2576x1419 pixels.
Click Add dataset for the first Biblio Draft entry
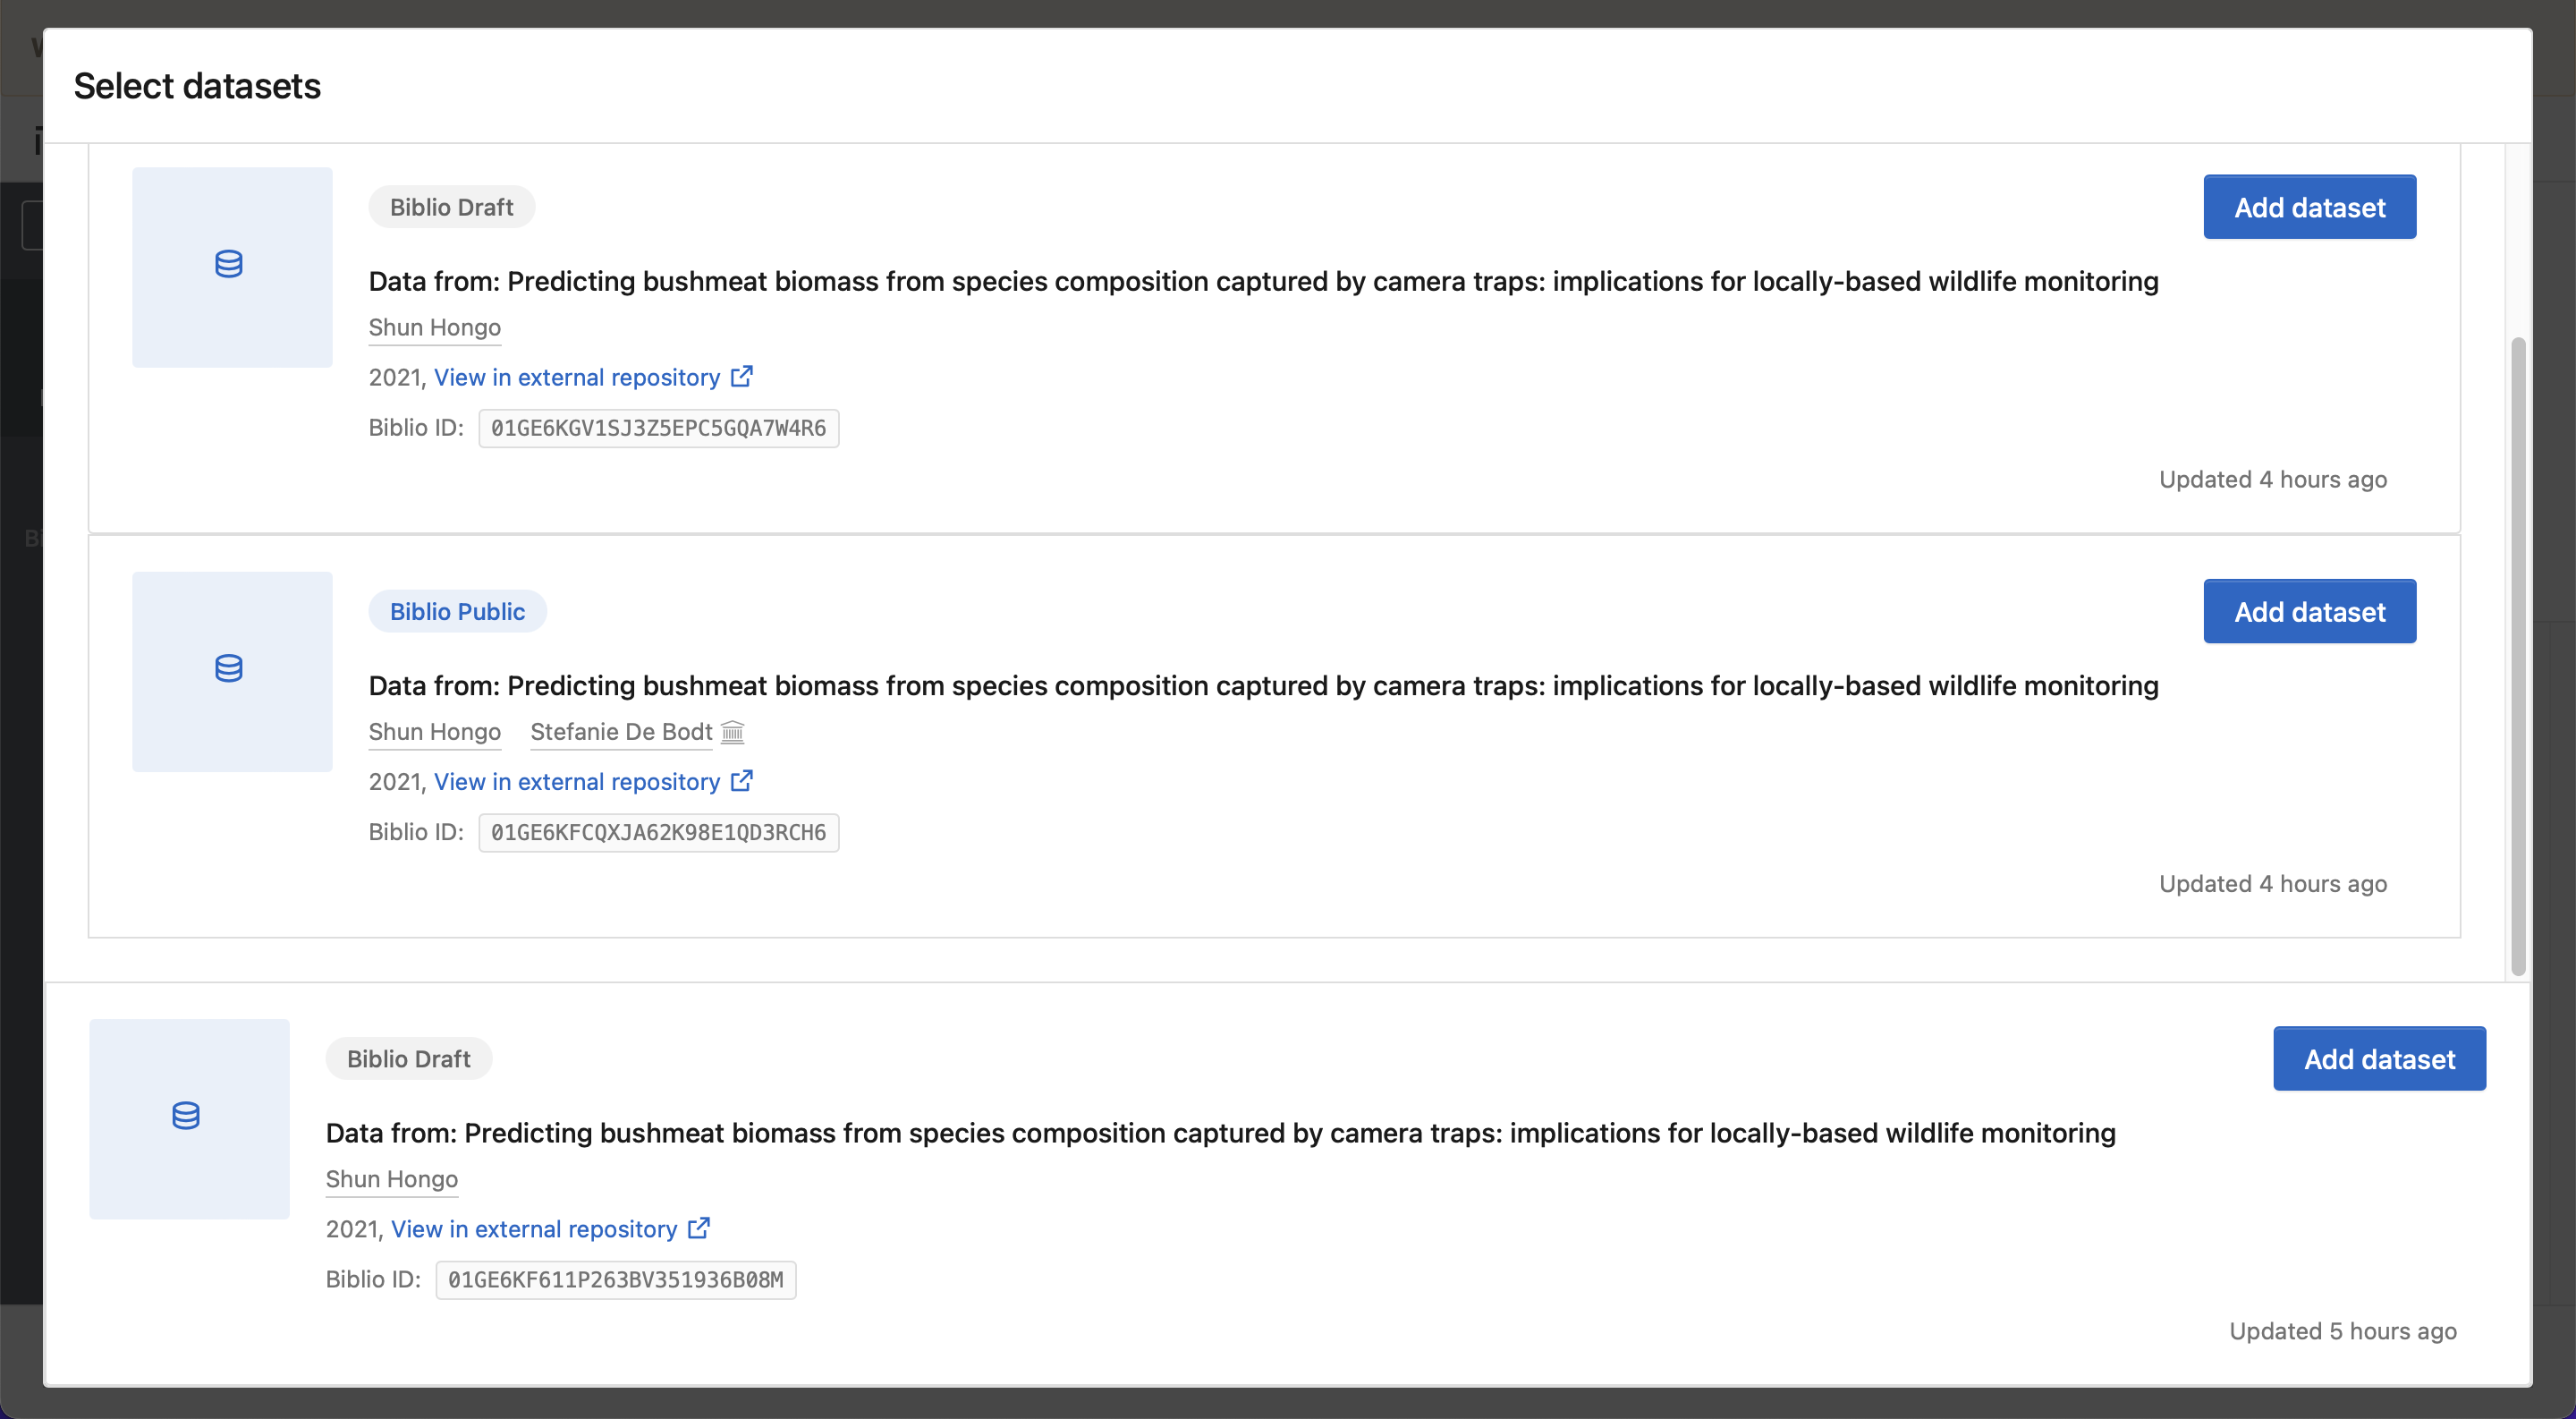pos(2309,207)
